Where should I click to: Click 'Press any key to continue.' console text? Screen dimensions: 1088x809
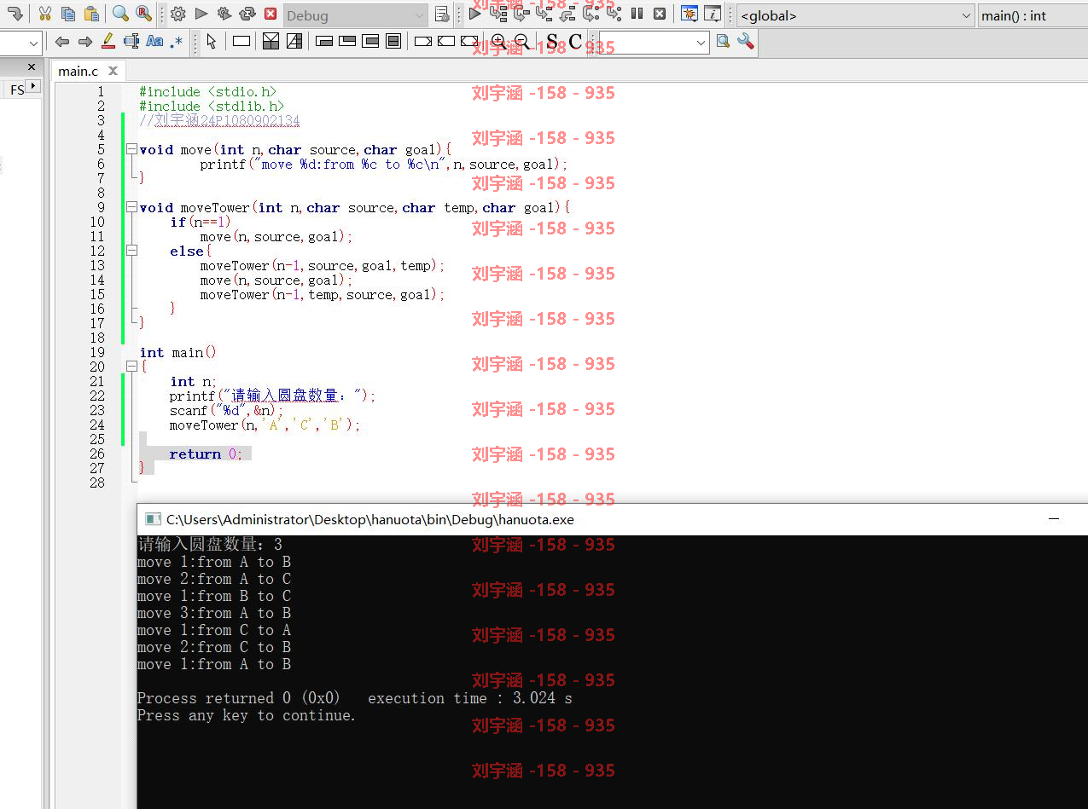tap(247, 715)
